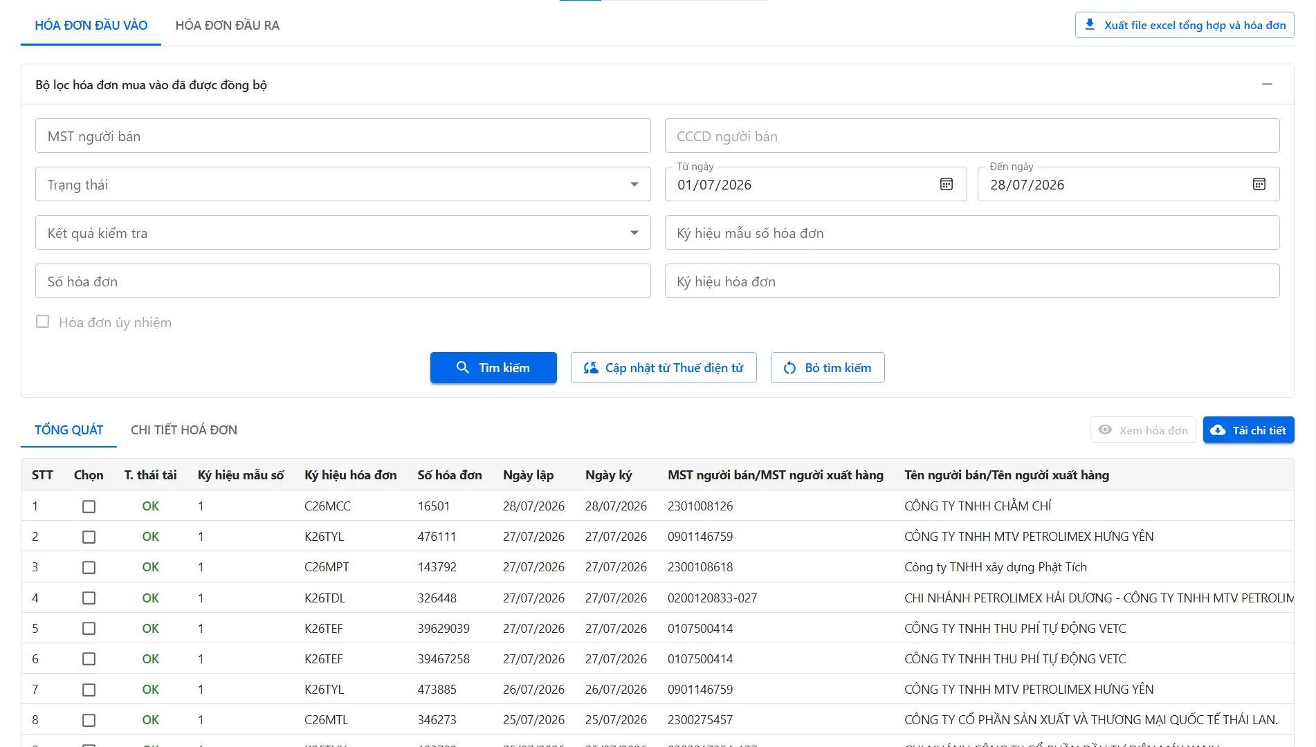The width and height of the screenshot is (1316, 747).
Task: Focus the Ký hiệu hóa đơn field
Action: coord(972,281)
